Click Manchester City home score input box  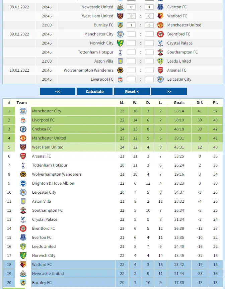coord(131,34)
